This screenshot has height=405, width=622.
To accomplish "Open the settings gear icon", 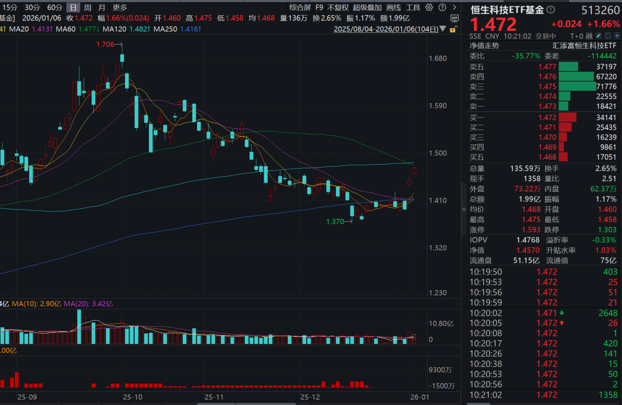I will (x=428, y=8).
